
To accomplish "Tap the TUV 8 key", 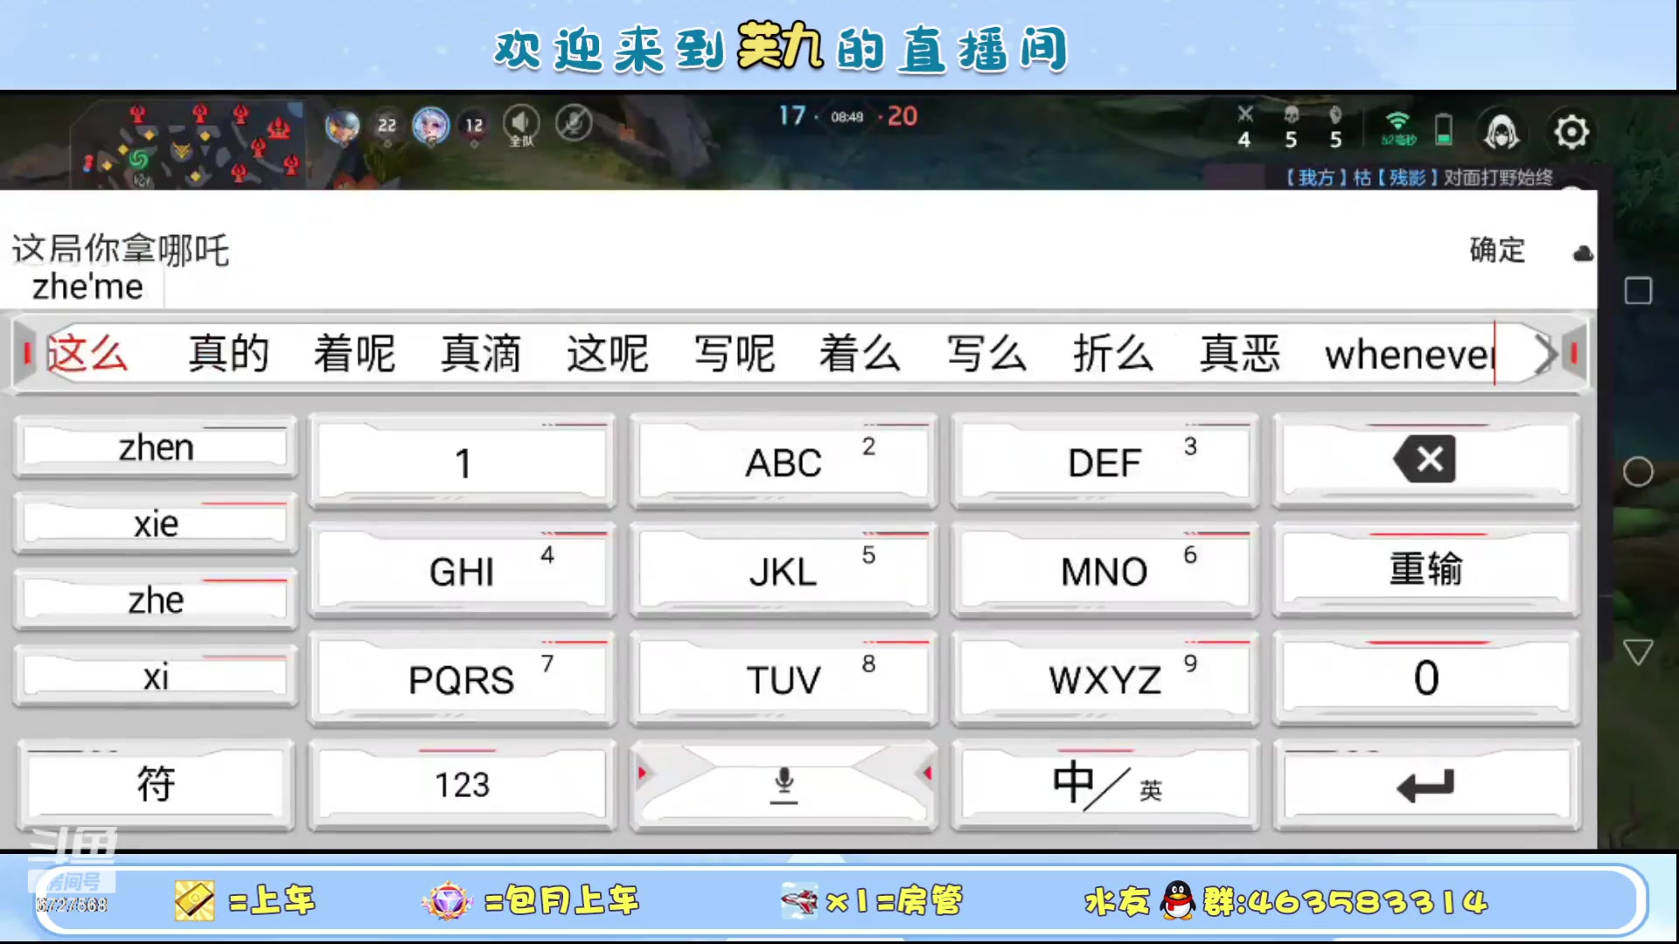I will click(784, 679).
